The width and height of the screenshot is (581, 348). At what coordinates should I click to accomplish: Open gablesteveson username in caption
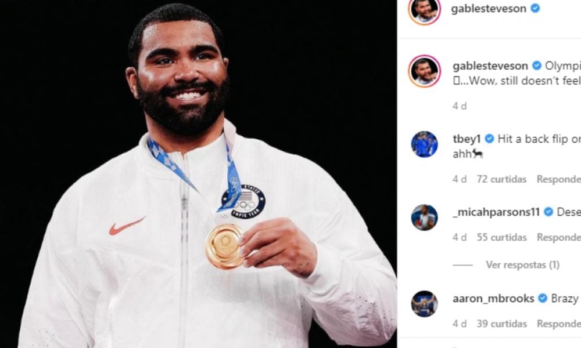click(490, 66)
